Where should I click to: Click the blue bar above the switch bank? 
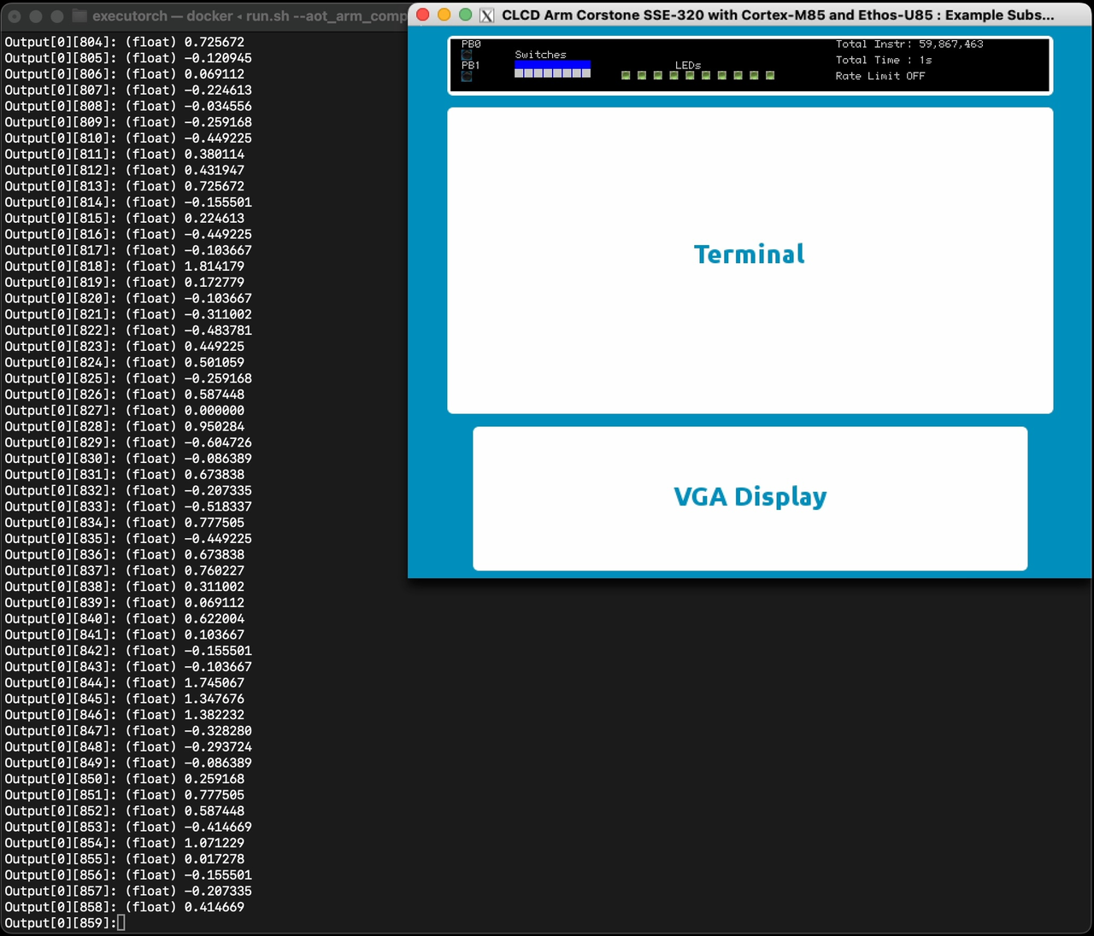(552, 62)
